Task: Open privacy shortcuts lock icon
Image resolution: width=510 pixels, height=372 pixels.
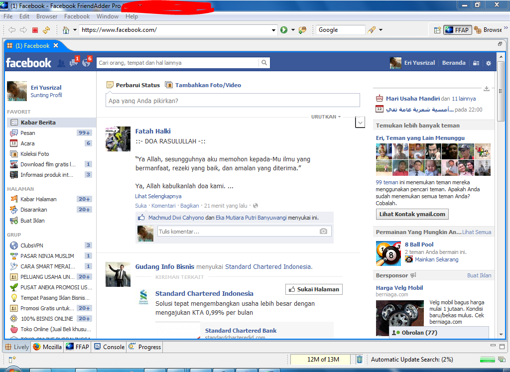Action: point(476,63)
